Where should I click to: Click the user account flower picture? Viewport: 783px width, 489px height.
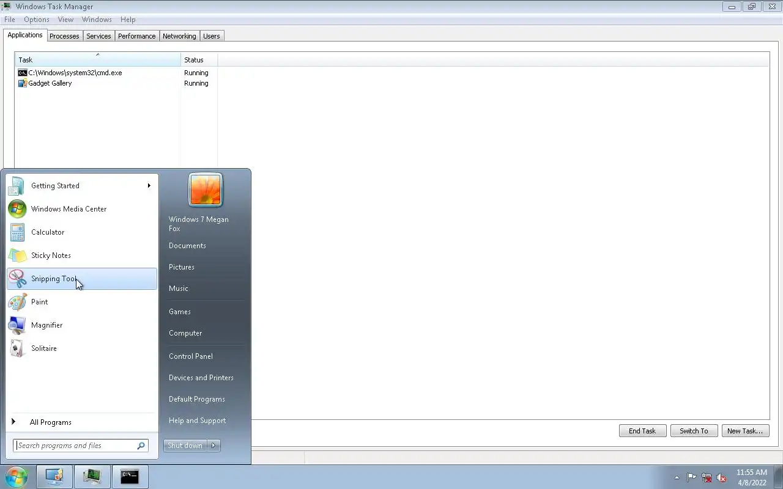point(206,189)
